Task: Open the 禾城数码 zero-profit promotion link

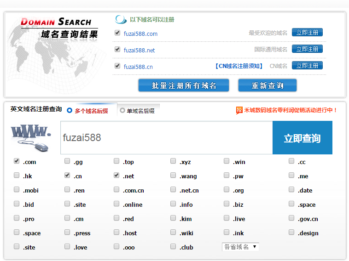Action: coord(291,110)
